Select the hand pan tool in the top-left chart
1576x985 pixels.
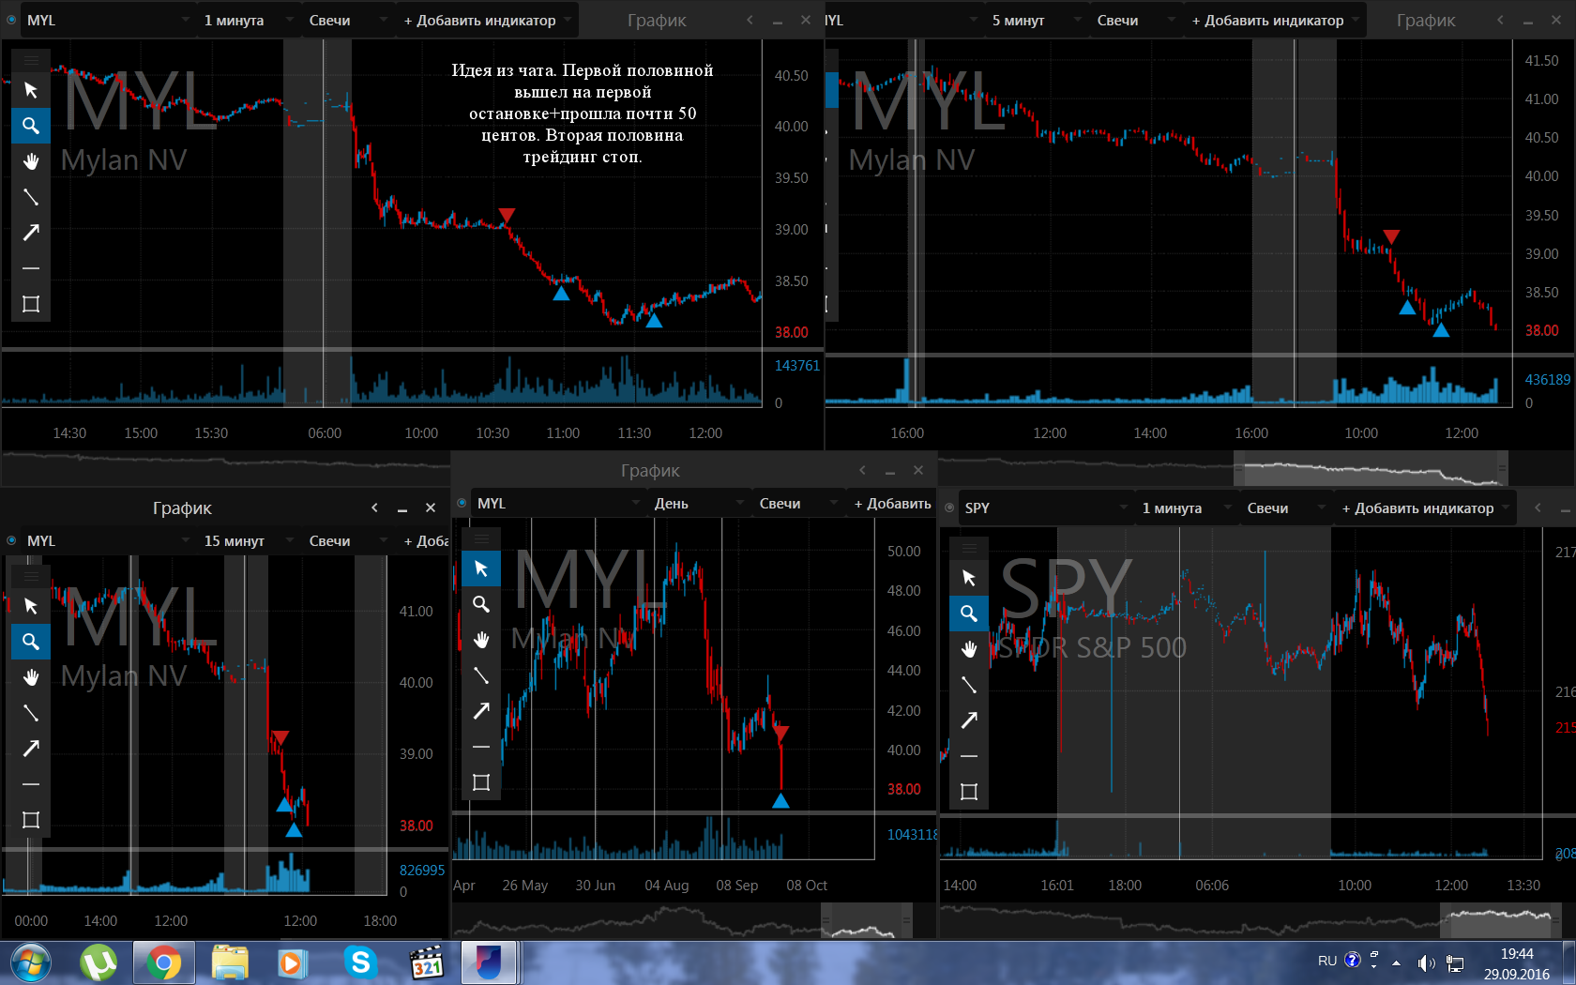[x=31, y=161]
